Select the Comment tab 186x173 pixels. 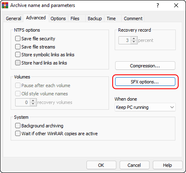[x=133, y=18]
